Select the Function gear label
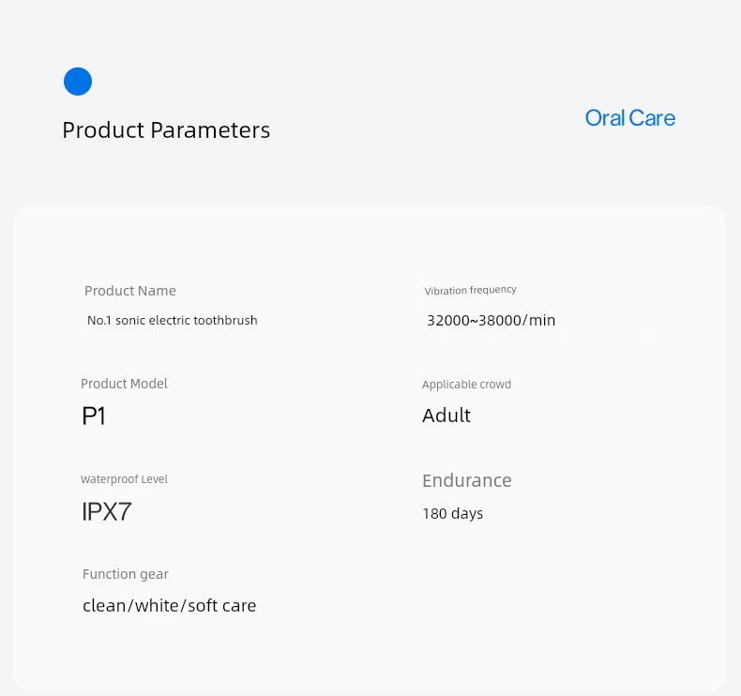741x696 pixels. [126, 574]
